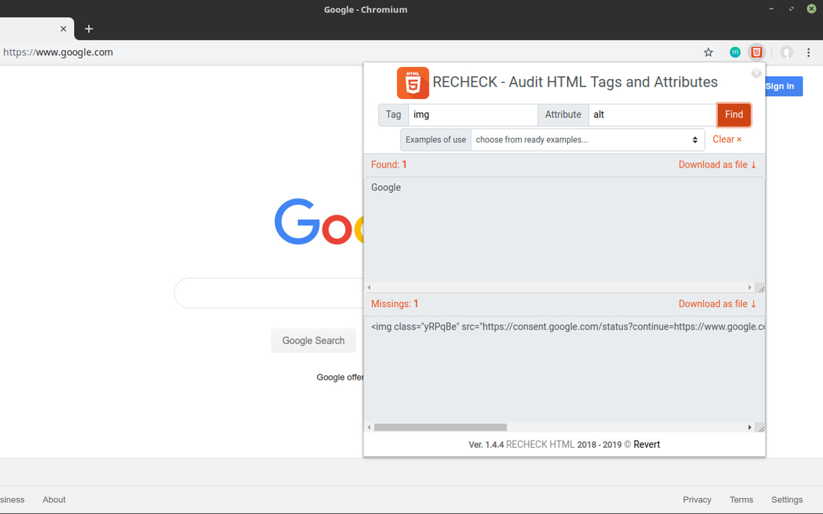The width and height of the screenshot is (823, 514).
Task: Open the Terms link in footer
Action: (741, 500)
